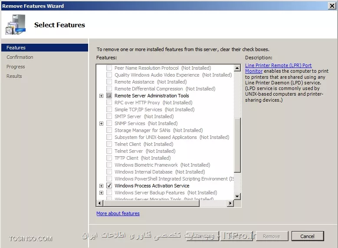Click the vertical scrollbar down arrow

[x=237, y=196]
